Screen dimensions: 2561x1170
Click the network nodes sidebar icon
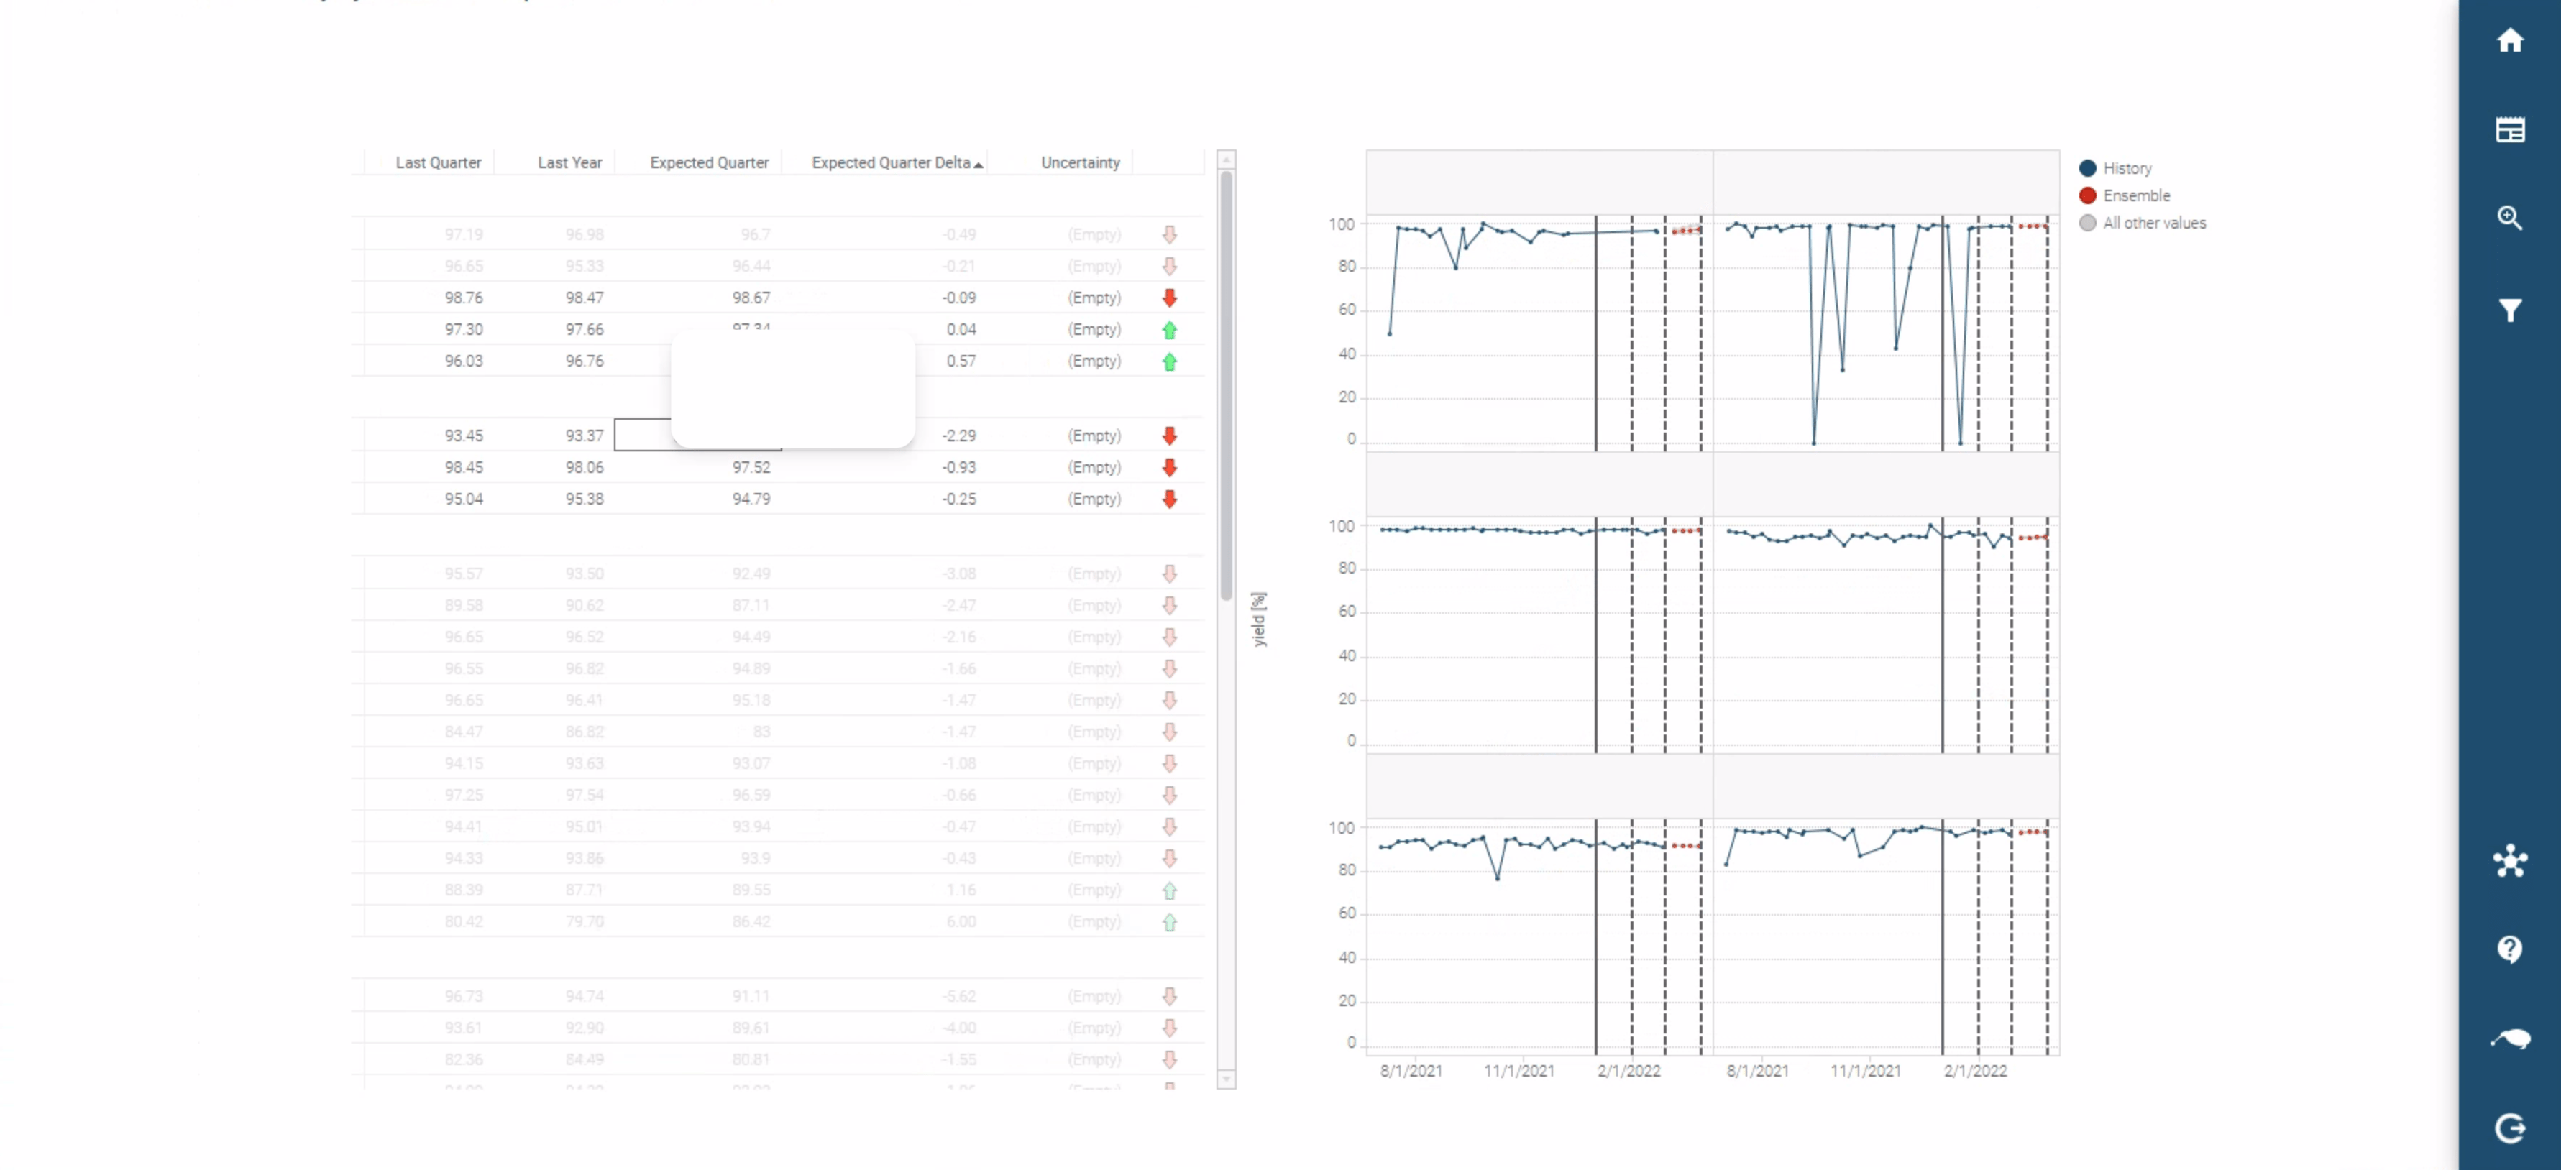coord(2509,861)
